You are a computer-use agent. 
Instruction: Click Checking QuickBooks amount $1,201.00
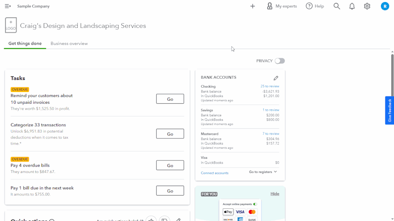point(271,96)
